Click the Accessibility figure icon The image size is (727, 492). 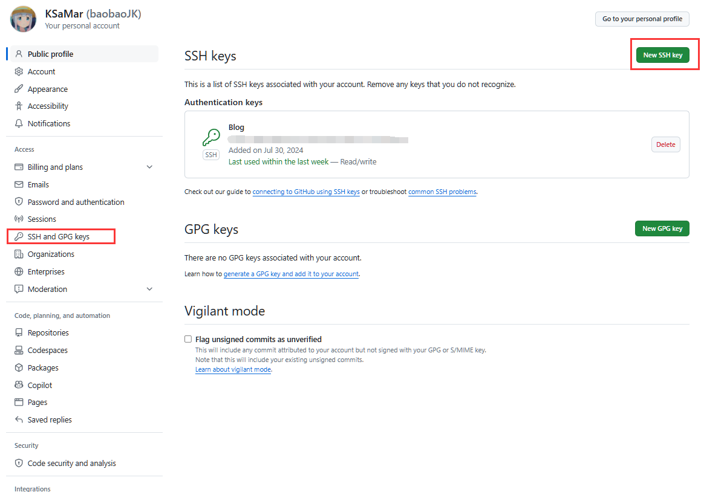point(19,106)
